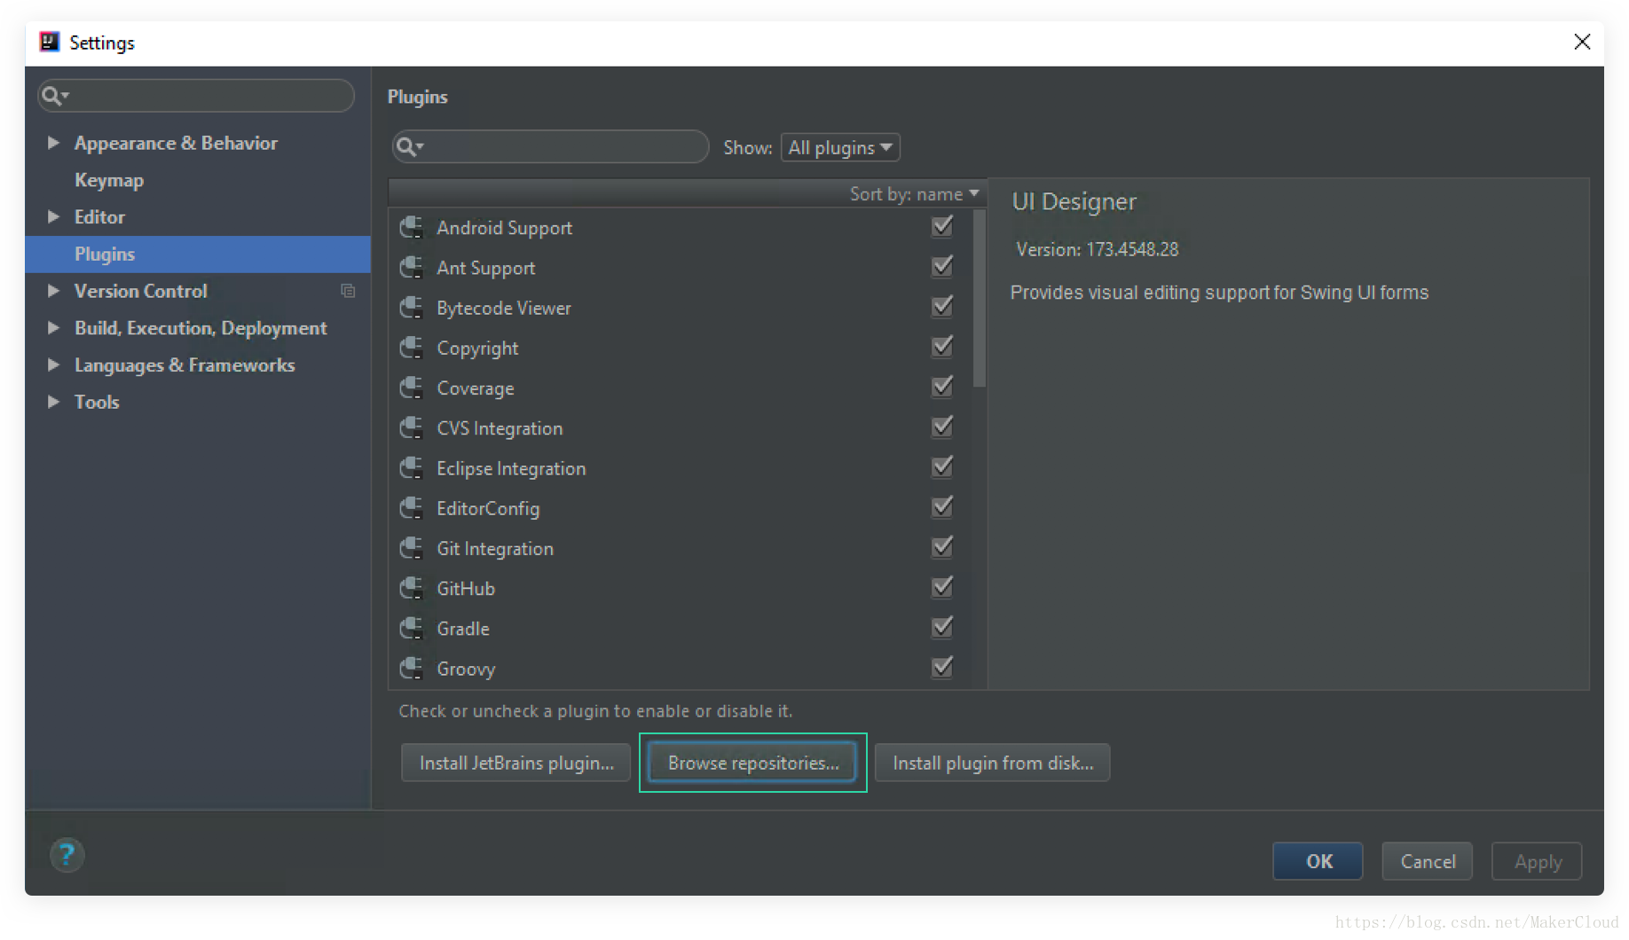Image resolution: width=1629 pixels, height=940 pixels.
Task: Click the IntelliJ logo in the title bar
Action: point(50,42)
